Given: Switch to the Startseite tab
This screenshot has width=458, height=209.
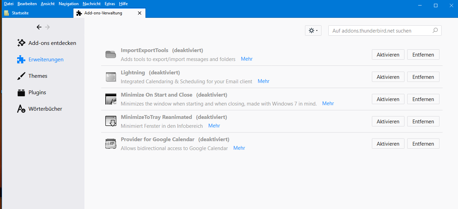Looking at the screenshot, I should tap(20, 13).
